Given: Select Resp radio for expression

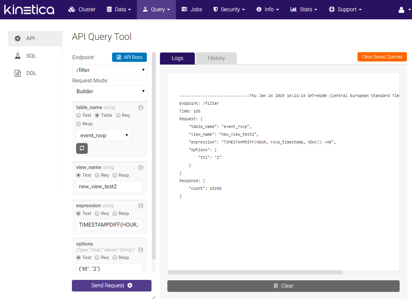Looking at the screenshot, I should click(115, 213).
